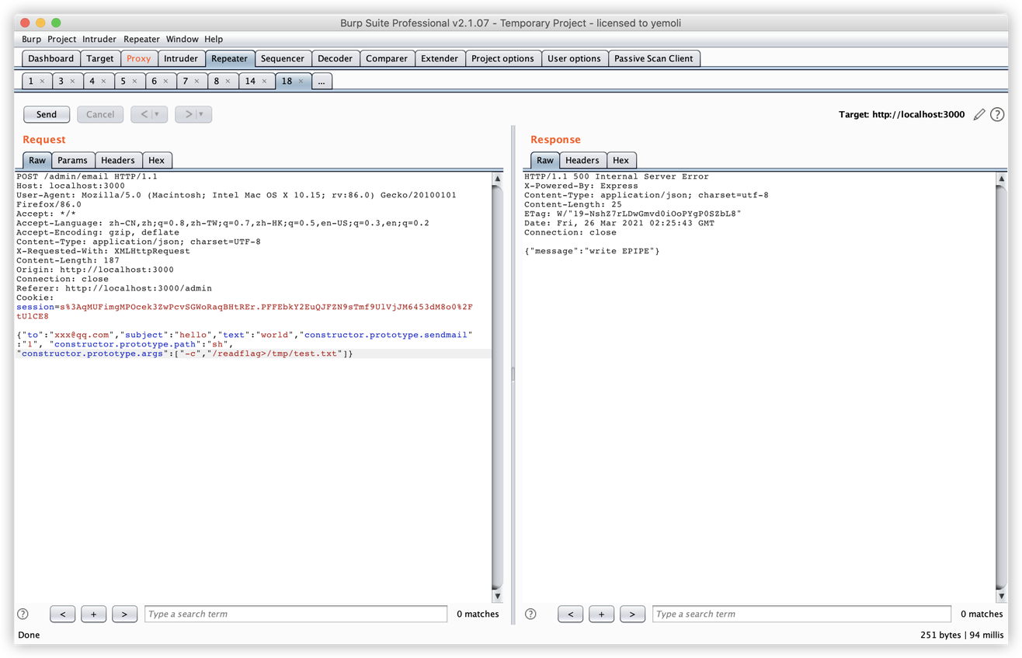Image resolution: width=1022 pixels, height=658 pixels.
Task: Open the Project options tab
Action: tap(502, 58)
